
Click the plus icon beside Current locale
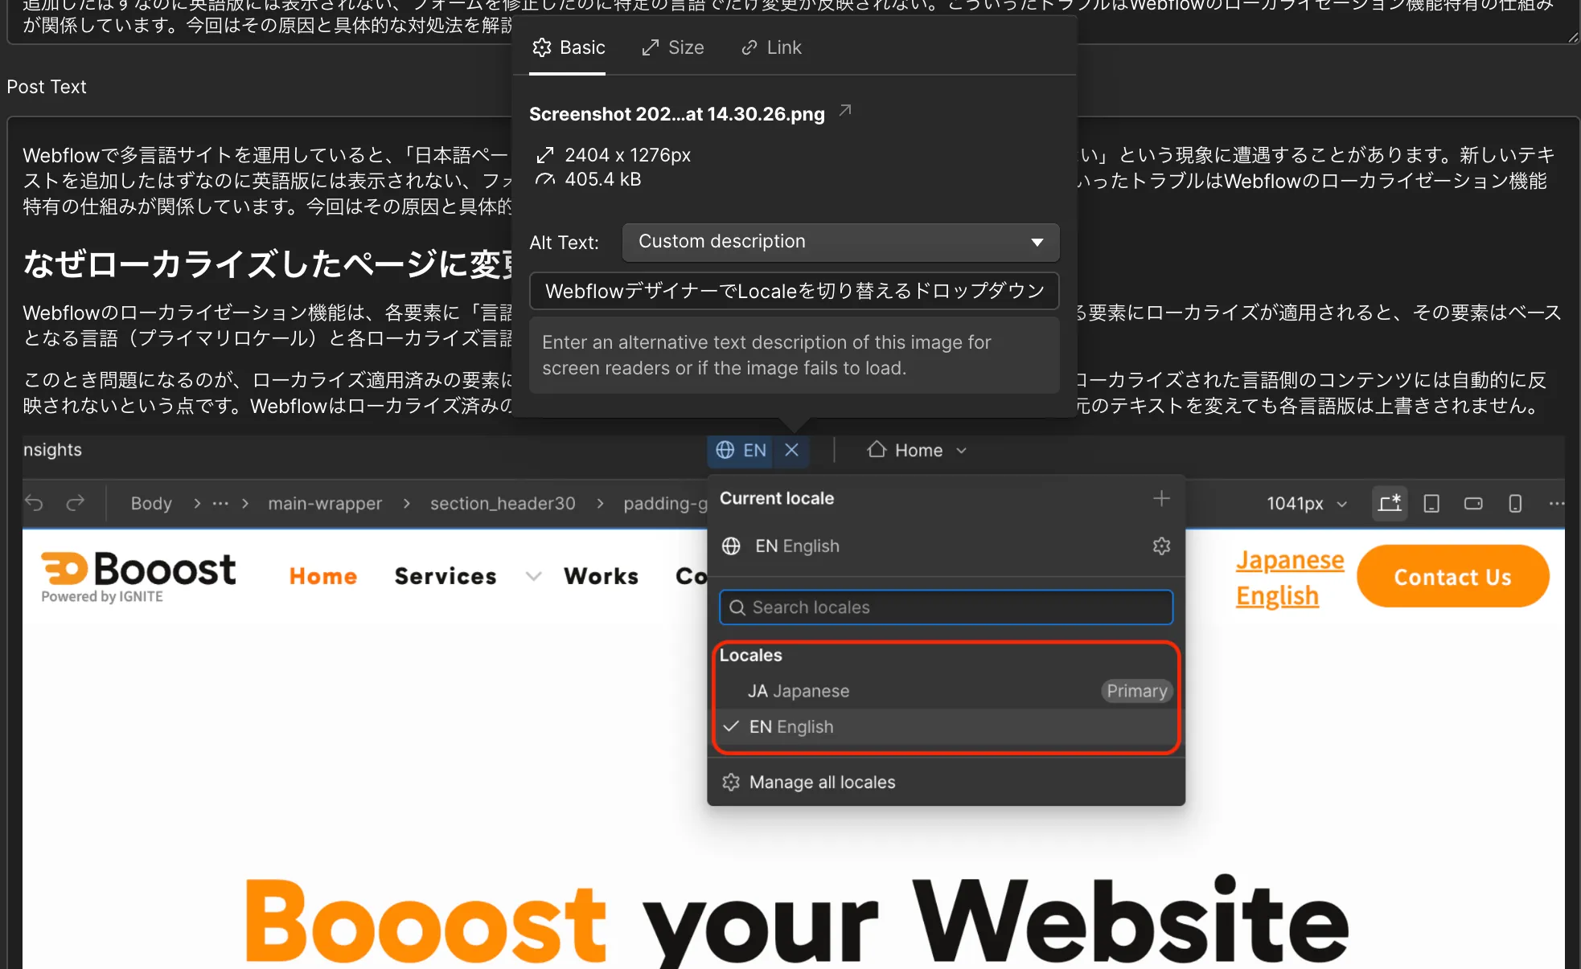[1161, 498]
